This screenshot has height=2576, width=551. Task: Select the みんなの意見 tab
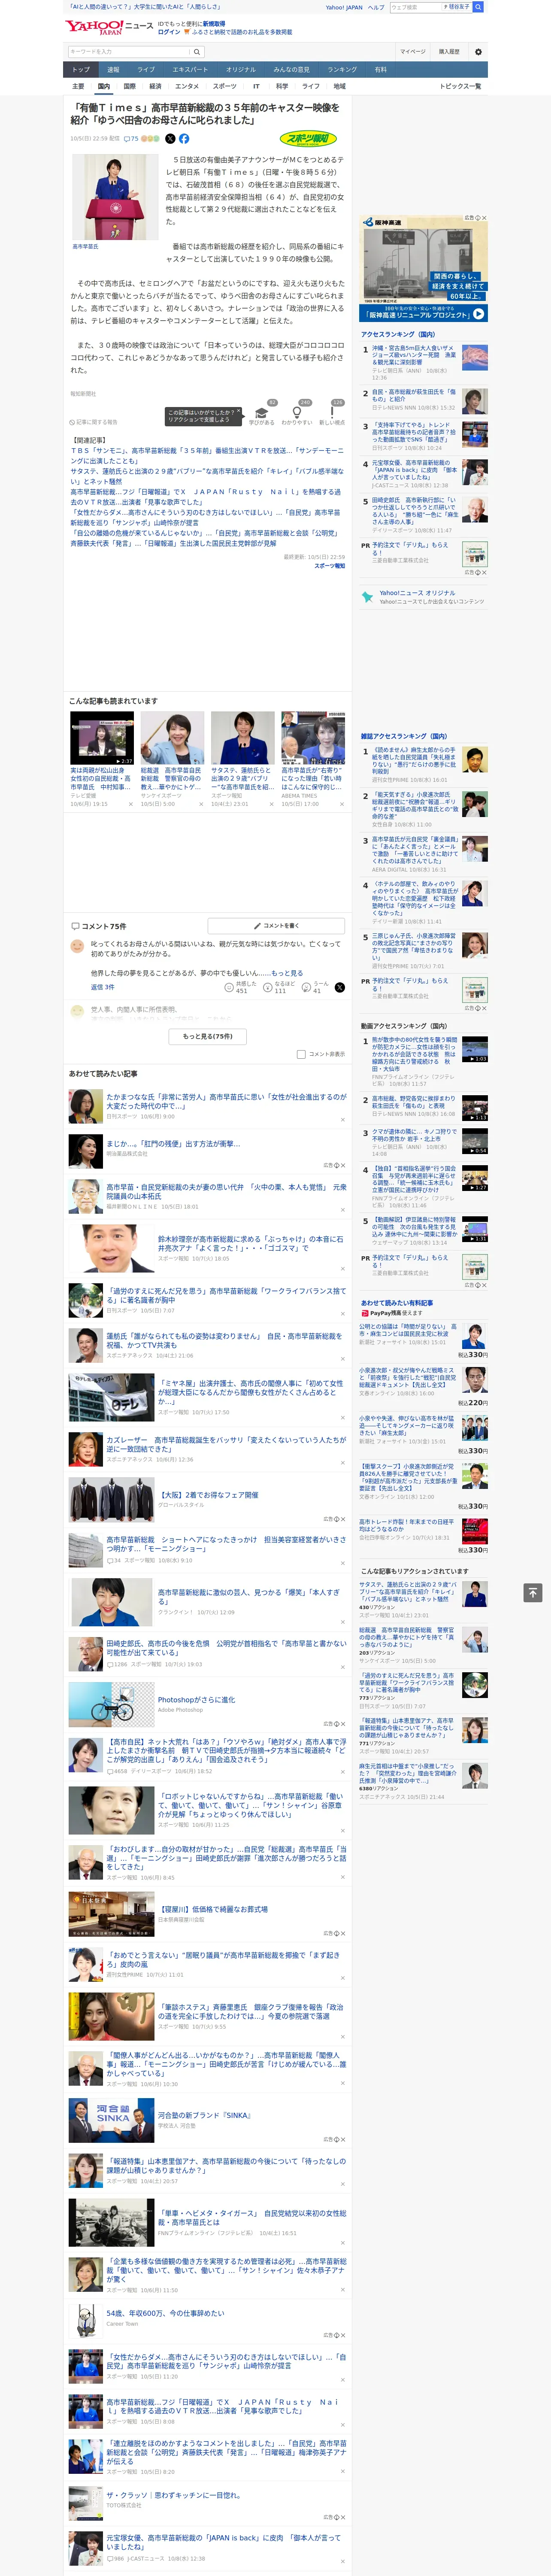pyautogui.click(x=292, y=69)
